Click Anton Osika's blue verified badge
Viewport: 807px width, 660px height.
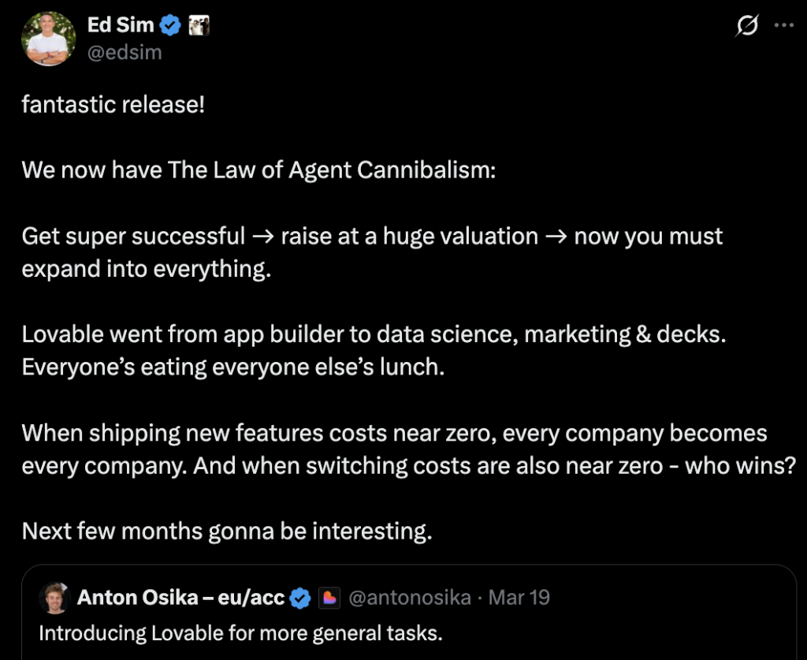point(300,598)
